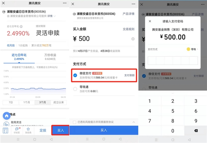Tap digit 8 on the keypad
Screen dimensions: 207x143
tap(173, 121)
